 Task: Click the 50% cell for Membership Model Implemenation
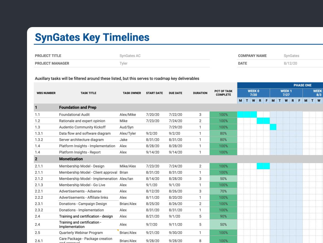(223, 179)
